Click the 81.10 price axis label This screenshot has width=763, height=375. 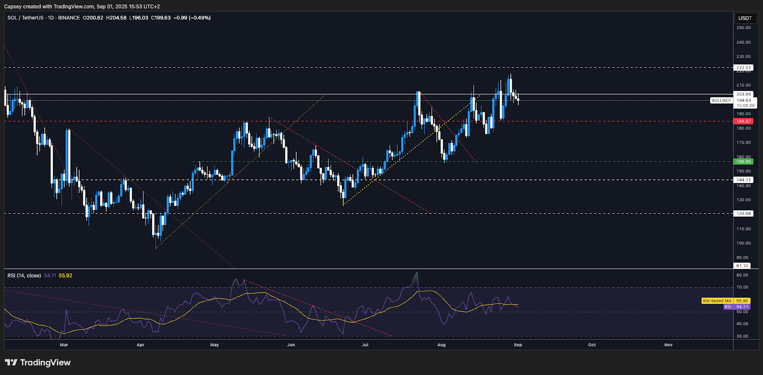click(x=742, y=266)
